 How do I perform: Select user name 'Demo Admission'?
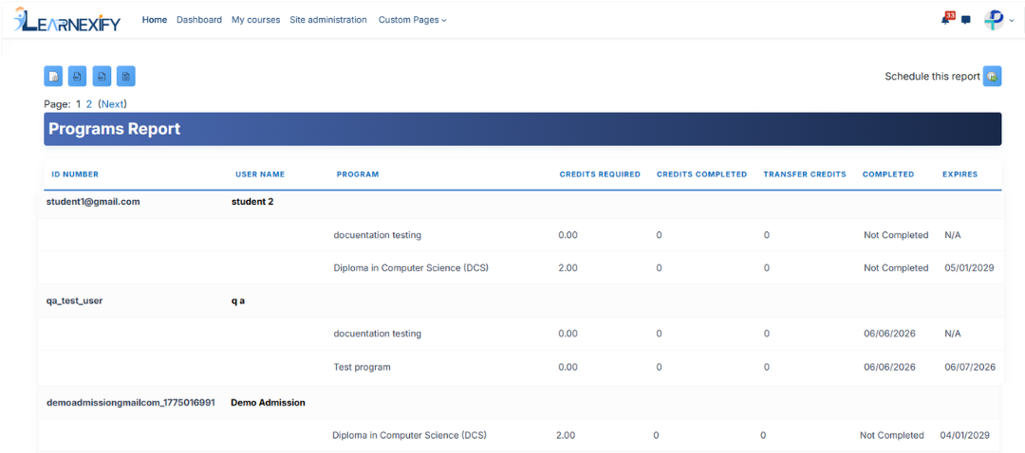coord(268,403)
